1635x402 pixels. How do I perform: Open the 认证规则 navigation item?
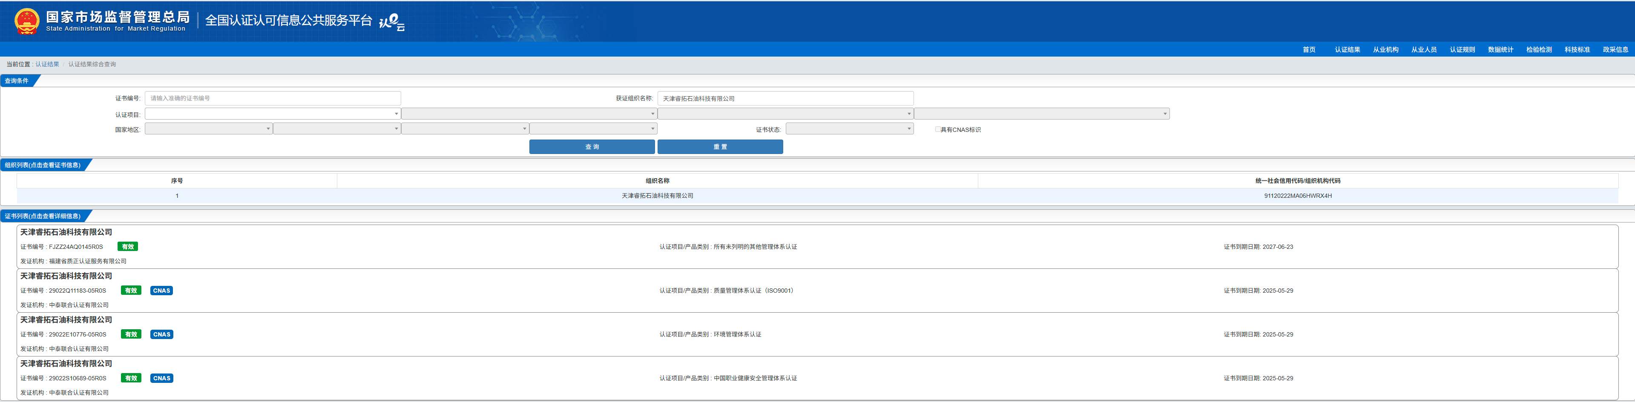[1463, 49]
